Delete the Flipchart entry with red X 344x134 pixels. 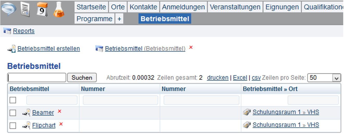click(61, 124)
